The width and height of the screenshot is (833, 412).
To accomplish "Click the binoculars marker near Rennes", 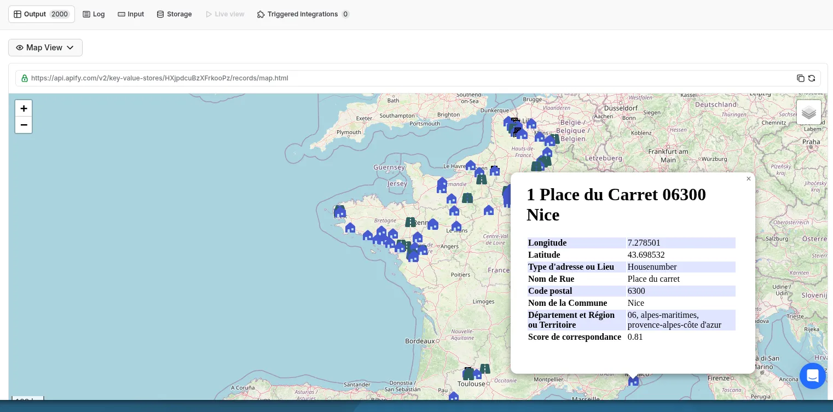I will (410, 222).
